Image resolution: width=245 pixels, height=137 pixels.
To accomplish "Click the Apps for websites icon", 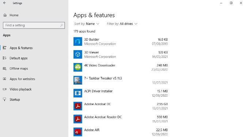I will [x=4, y=79].
